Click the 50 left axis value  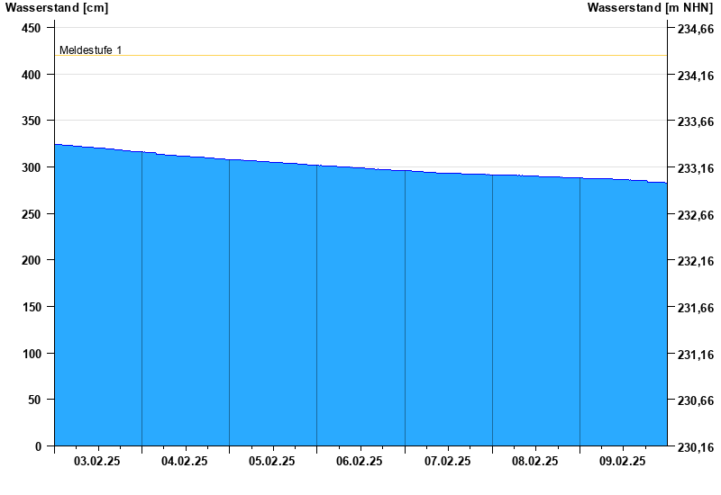(34, 400)
